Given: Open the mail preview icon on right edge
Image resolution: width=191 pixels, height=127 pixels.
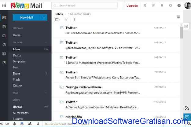Looking at the screenshot, I should [x=186, y=26].
